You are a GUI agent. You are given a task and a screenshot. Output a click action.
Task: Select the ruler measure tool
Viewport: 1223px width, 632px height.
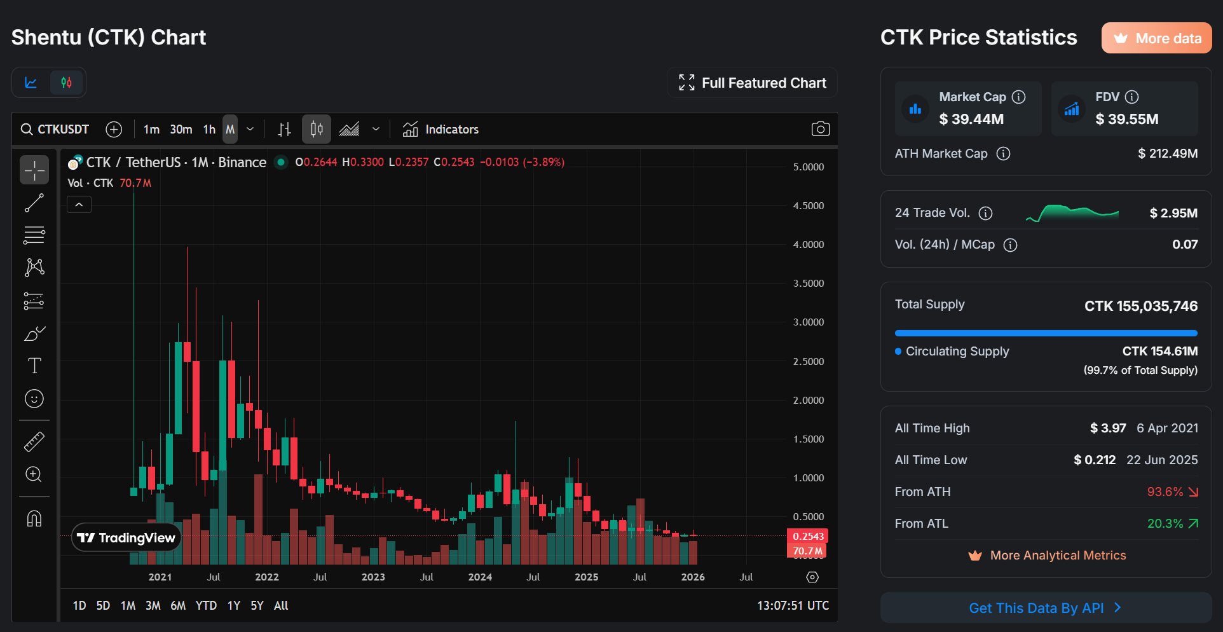tap(34, 441)
